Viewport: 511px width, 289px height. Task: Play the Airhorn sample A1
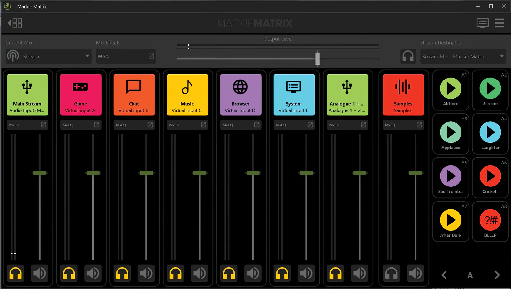(451, 88)
